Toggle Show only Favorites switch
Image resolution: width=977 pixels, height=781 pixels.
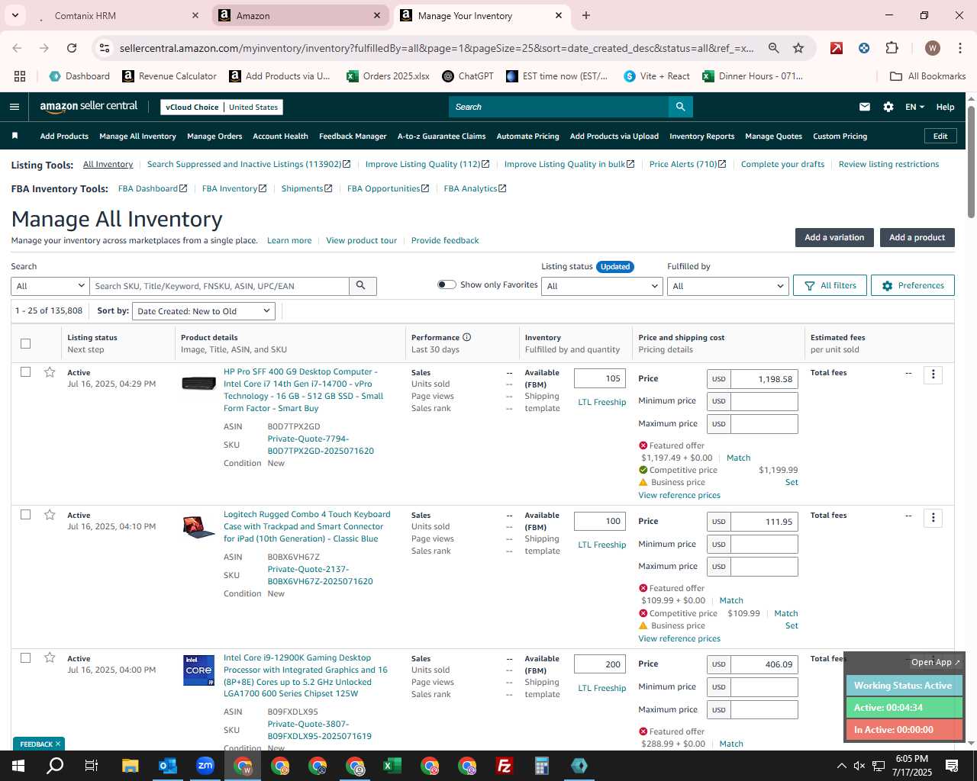[447, 284]
